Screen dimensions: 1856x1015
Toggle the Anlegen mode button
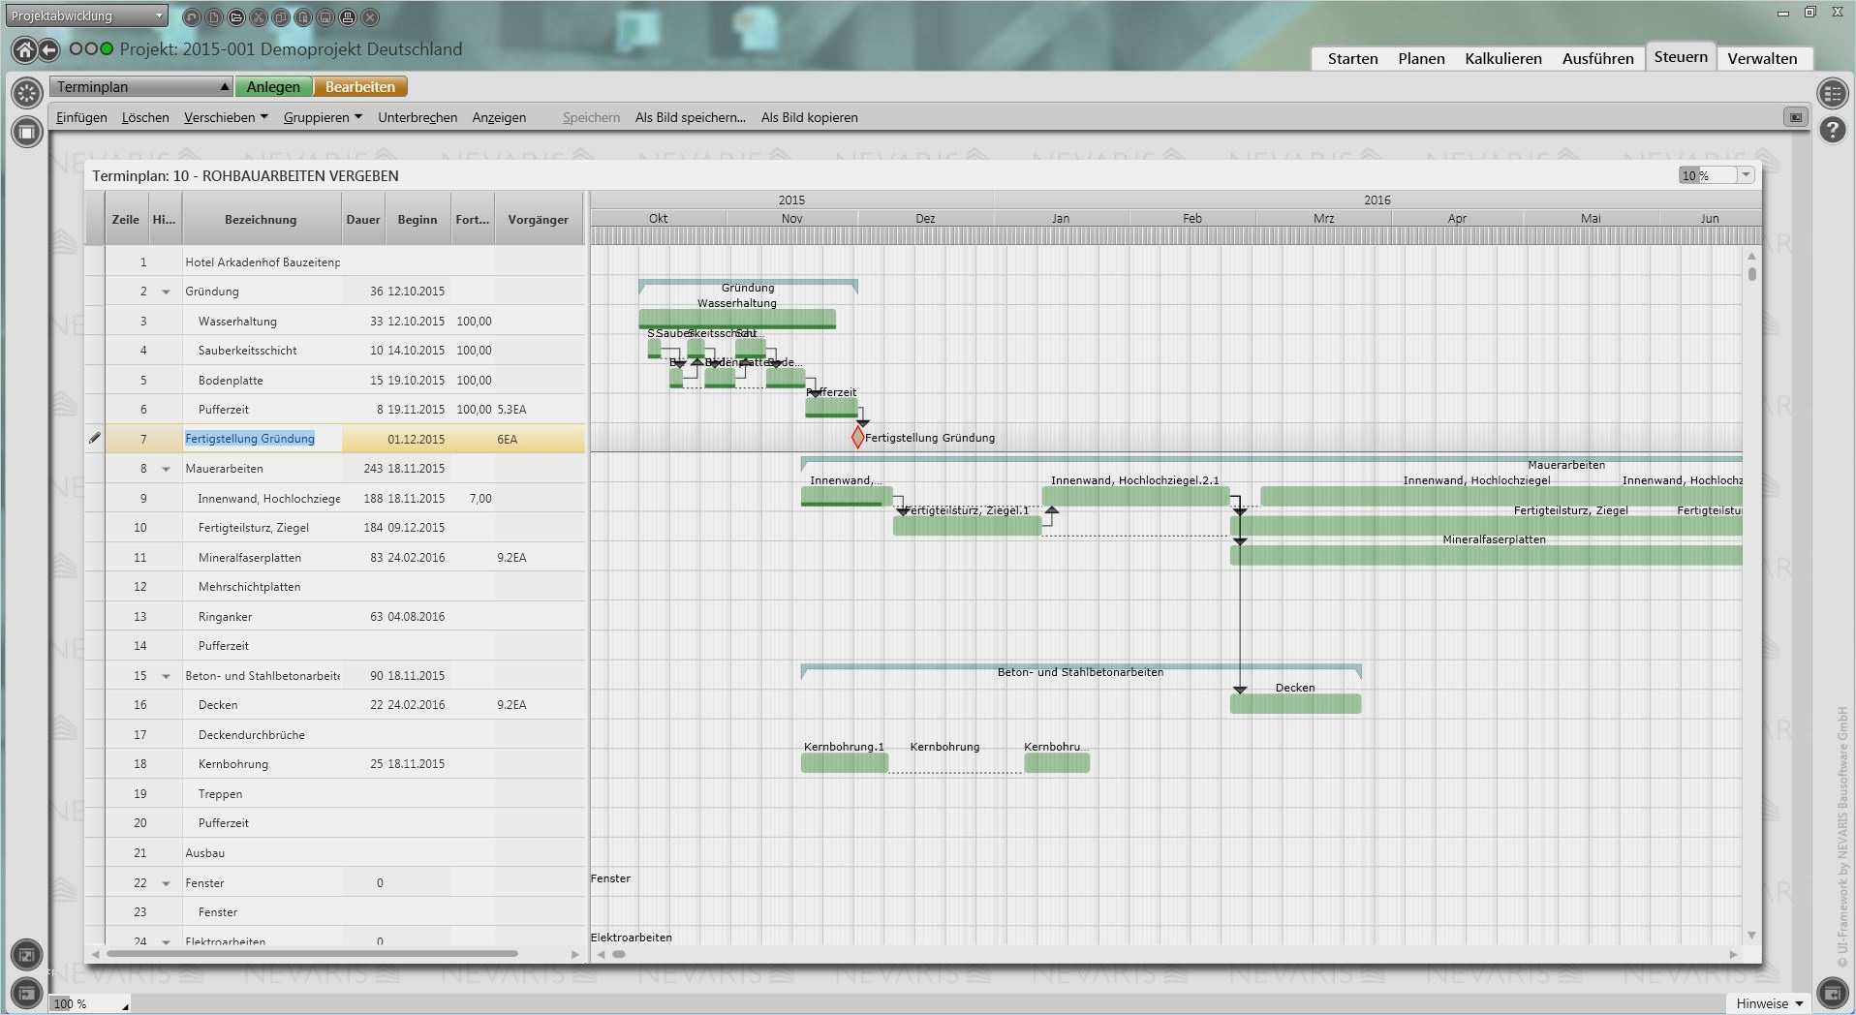tap(273, 87)
